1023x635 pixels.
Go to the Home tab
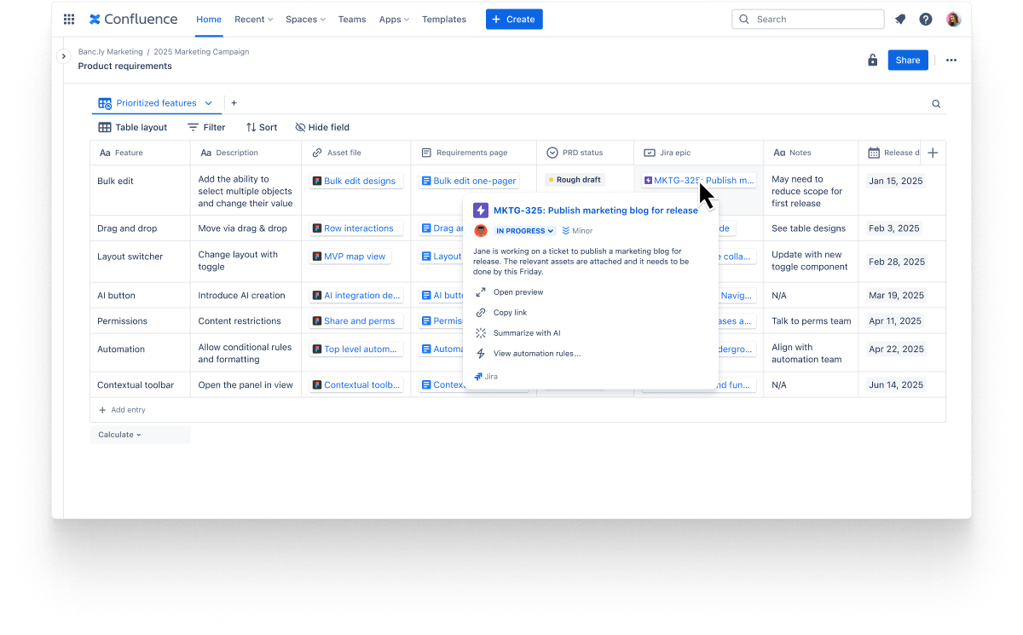click(x=209, y=19)
